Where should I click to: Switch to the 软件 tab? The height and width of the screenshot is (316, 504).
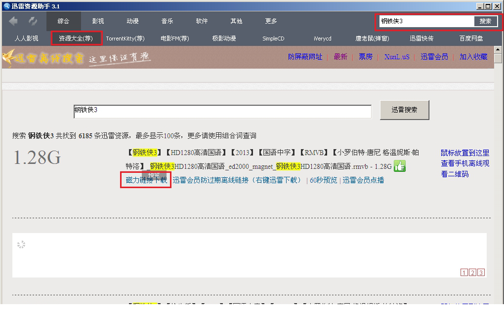(x=202, y=21)
